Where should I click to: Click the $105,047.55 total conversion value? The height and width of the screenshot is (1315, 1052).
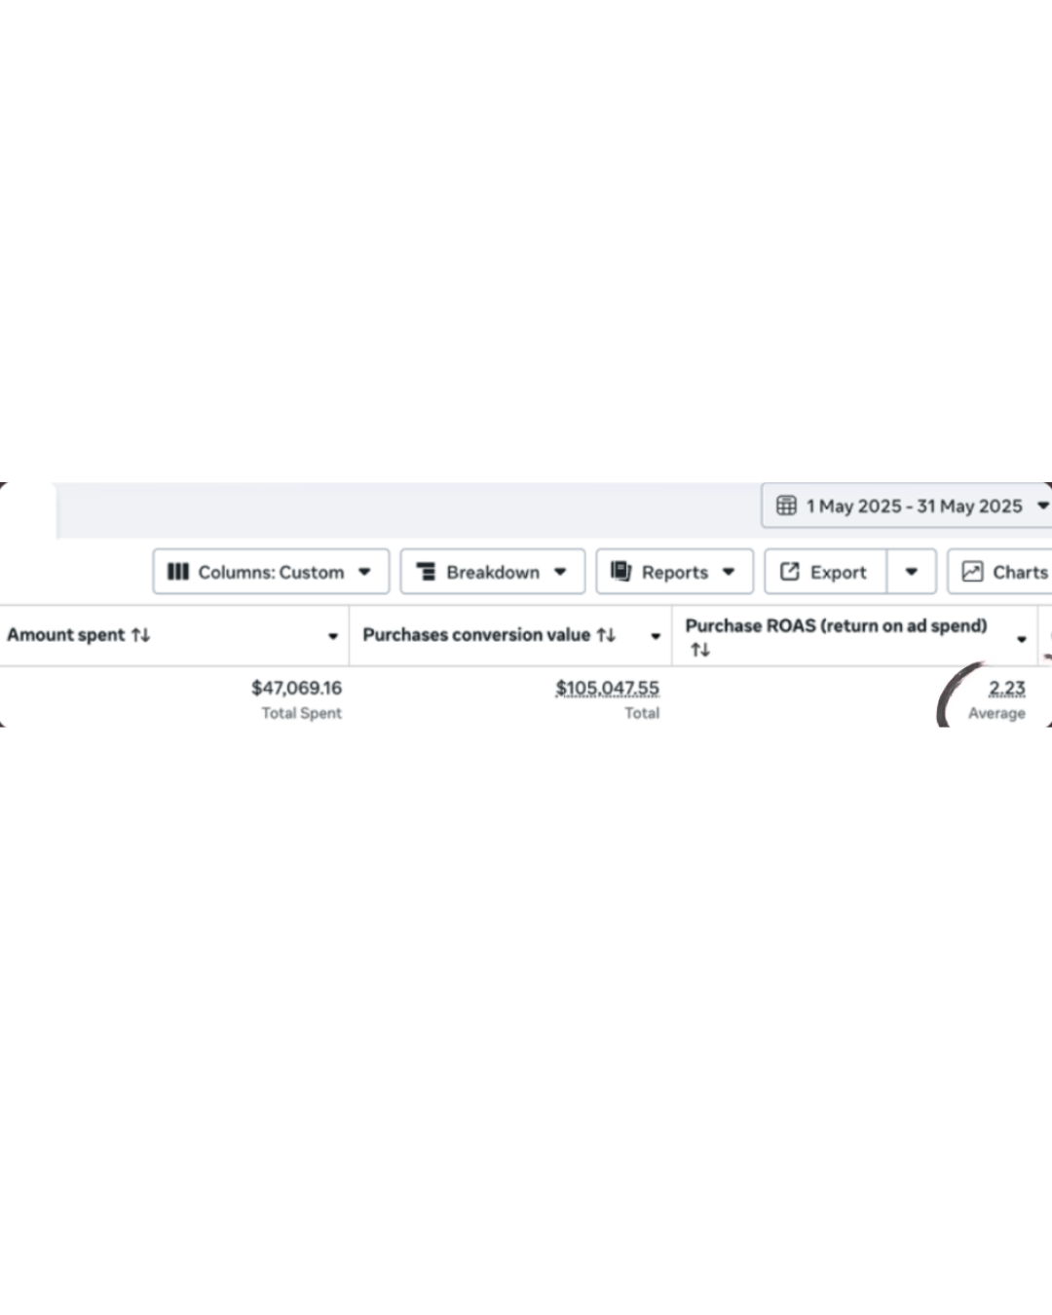coord(607,688)
